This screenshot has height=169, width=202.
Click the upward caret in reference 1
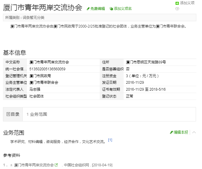click(11, 165)
